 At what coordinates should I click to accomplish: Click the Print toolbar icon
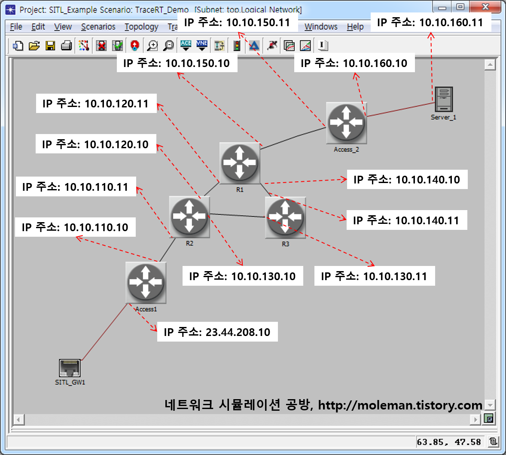click(67, 46)
